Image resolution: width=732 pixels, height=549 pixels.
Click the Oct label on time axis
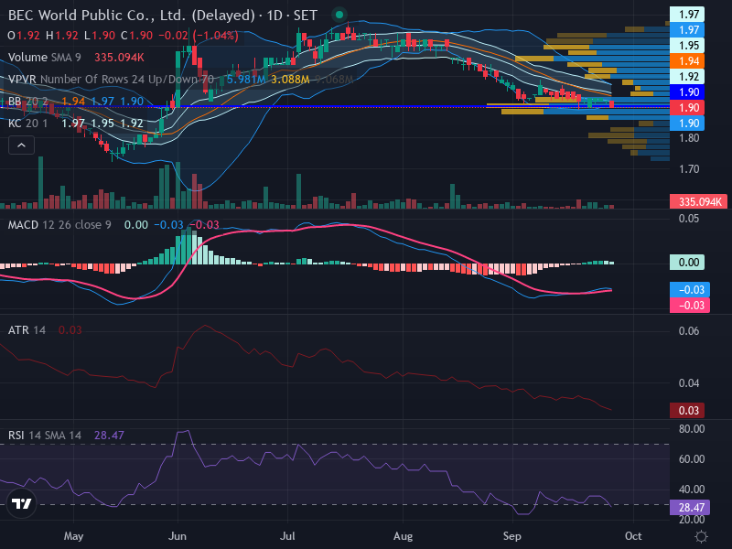coord(633,536)
